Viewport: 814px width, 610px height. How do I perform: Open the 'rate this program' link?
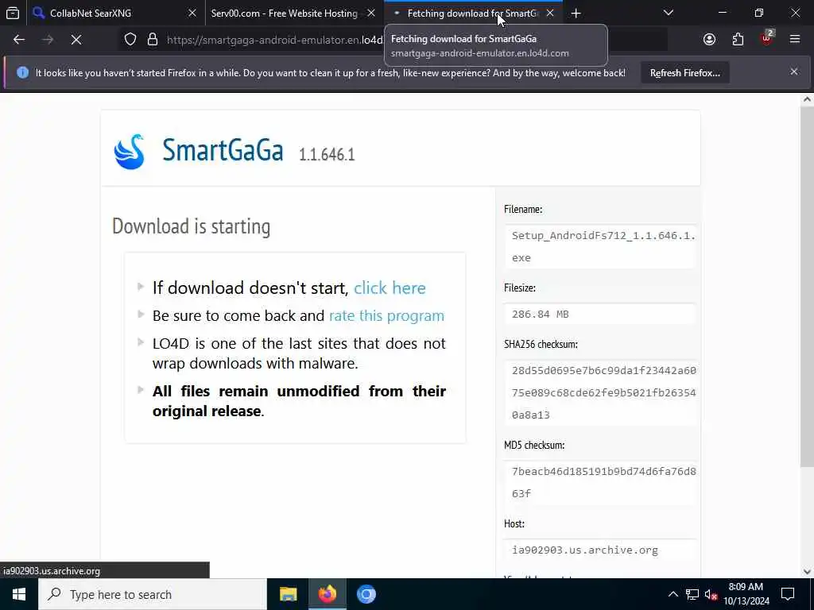tap(387, 315)
